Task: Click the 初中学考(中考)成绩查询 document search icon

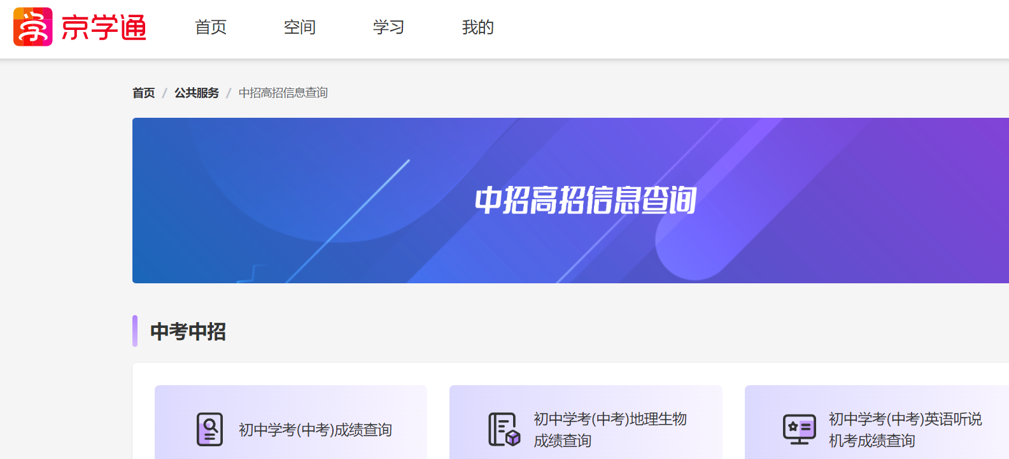Action: pos(210,430)
